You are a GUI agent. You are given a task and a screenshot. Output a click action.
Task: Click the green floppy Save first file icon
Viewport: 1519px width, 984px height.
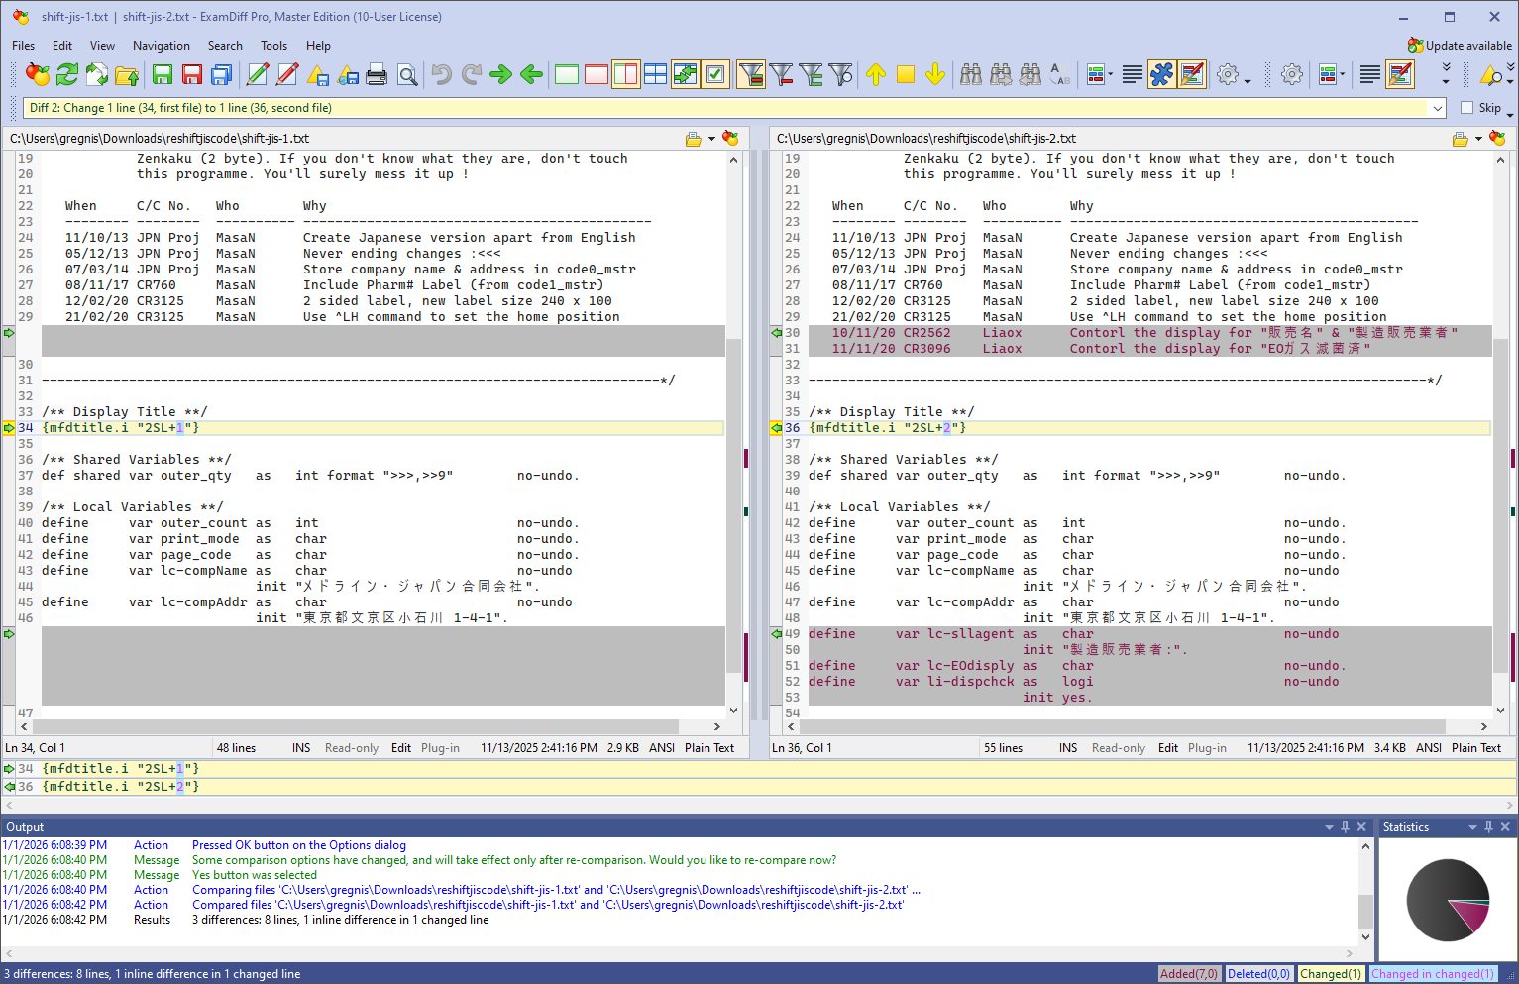point(163,74)
